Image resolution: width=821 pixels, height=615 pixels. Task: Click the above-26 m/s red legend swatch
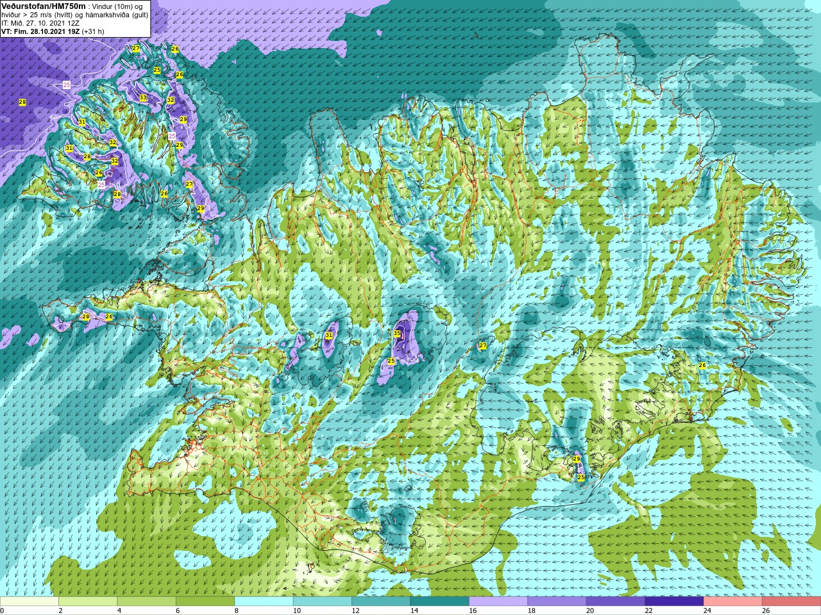(x=791, y=602)
